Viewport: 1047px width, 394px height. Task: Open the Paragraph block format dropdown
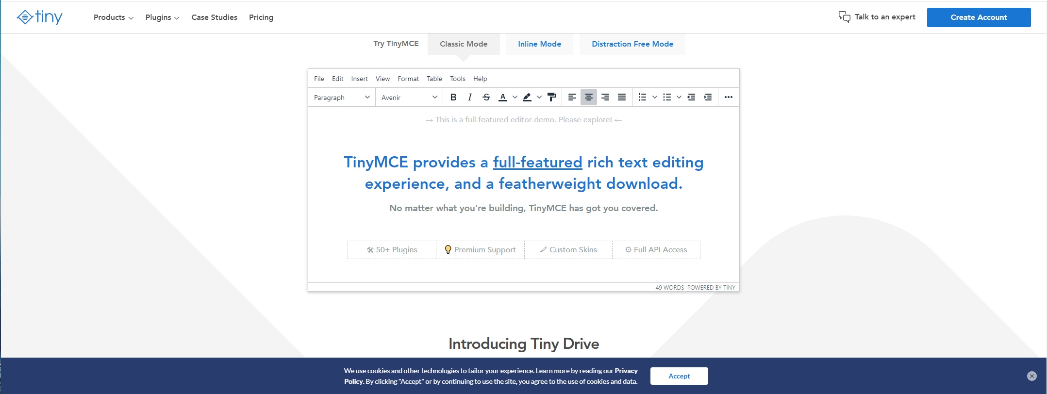342,98
